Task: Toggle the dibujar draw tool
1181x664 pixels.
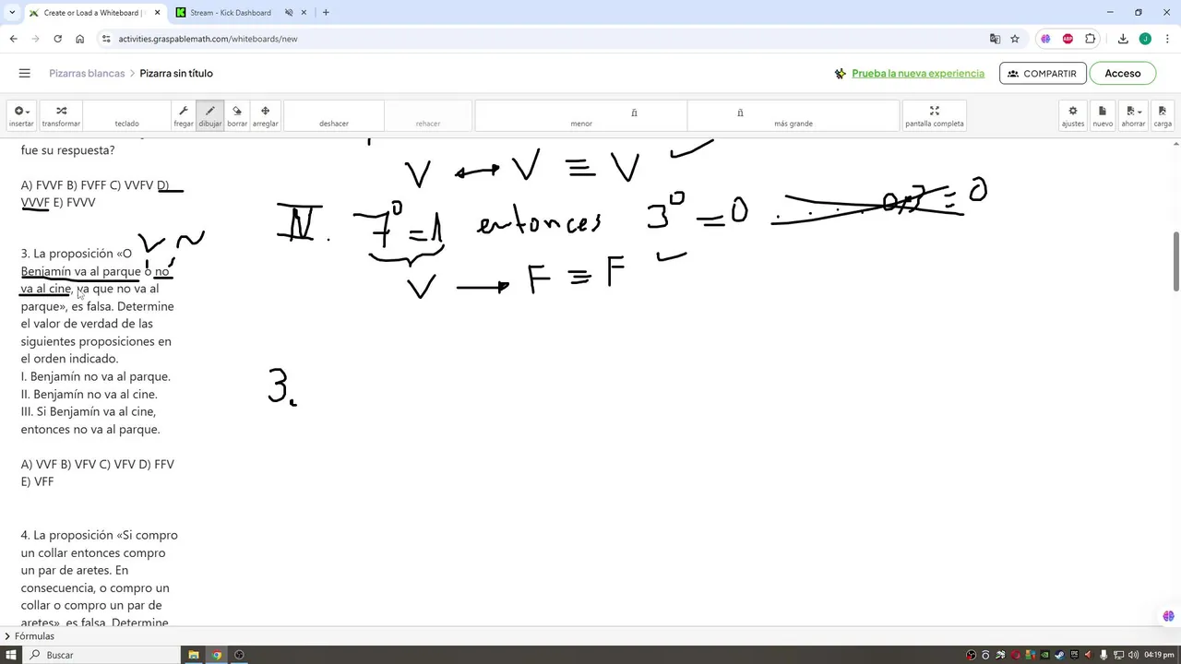Action: click(210, 116)
